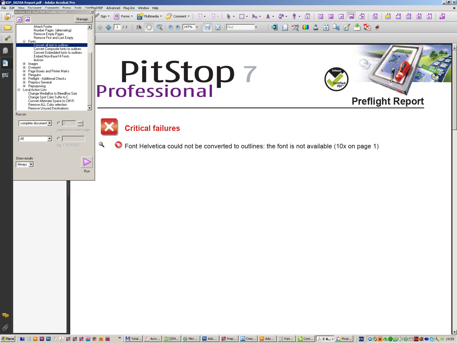Select Embed Non-Base14 Fonts action
This screenshot has height=343, width=457.
click(51, 56)
